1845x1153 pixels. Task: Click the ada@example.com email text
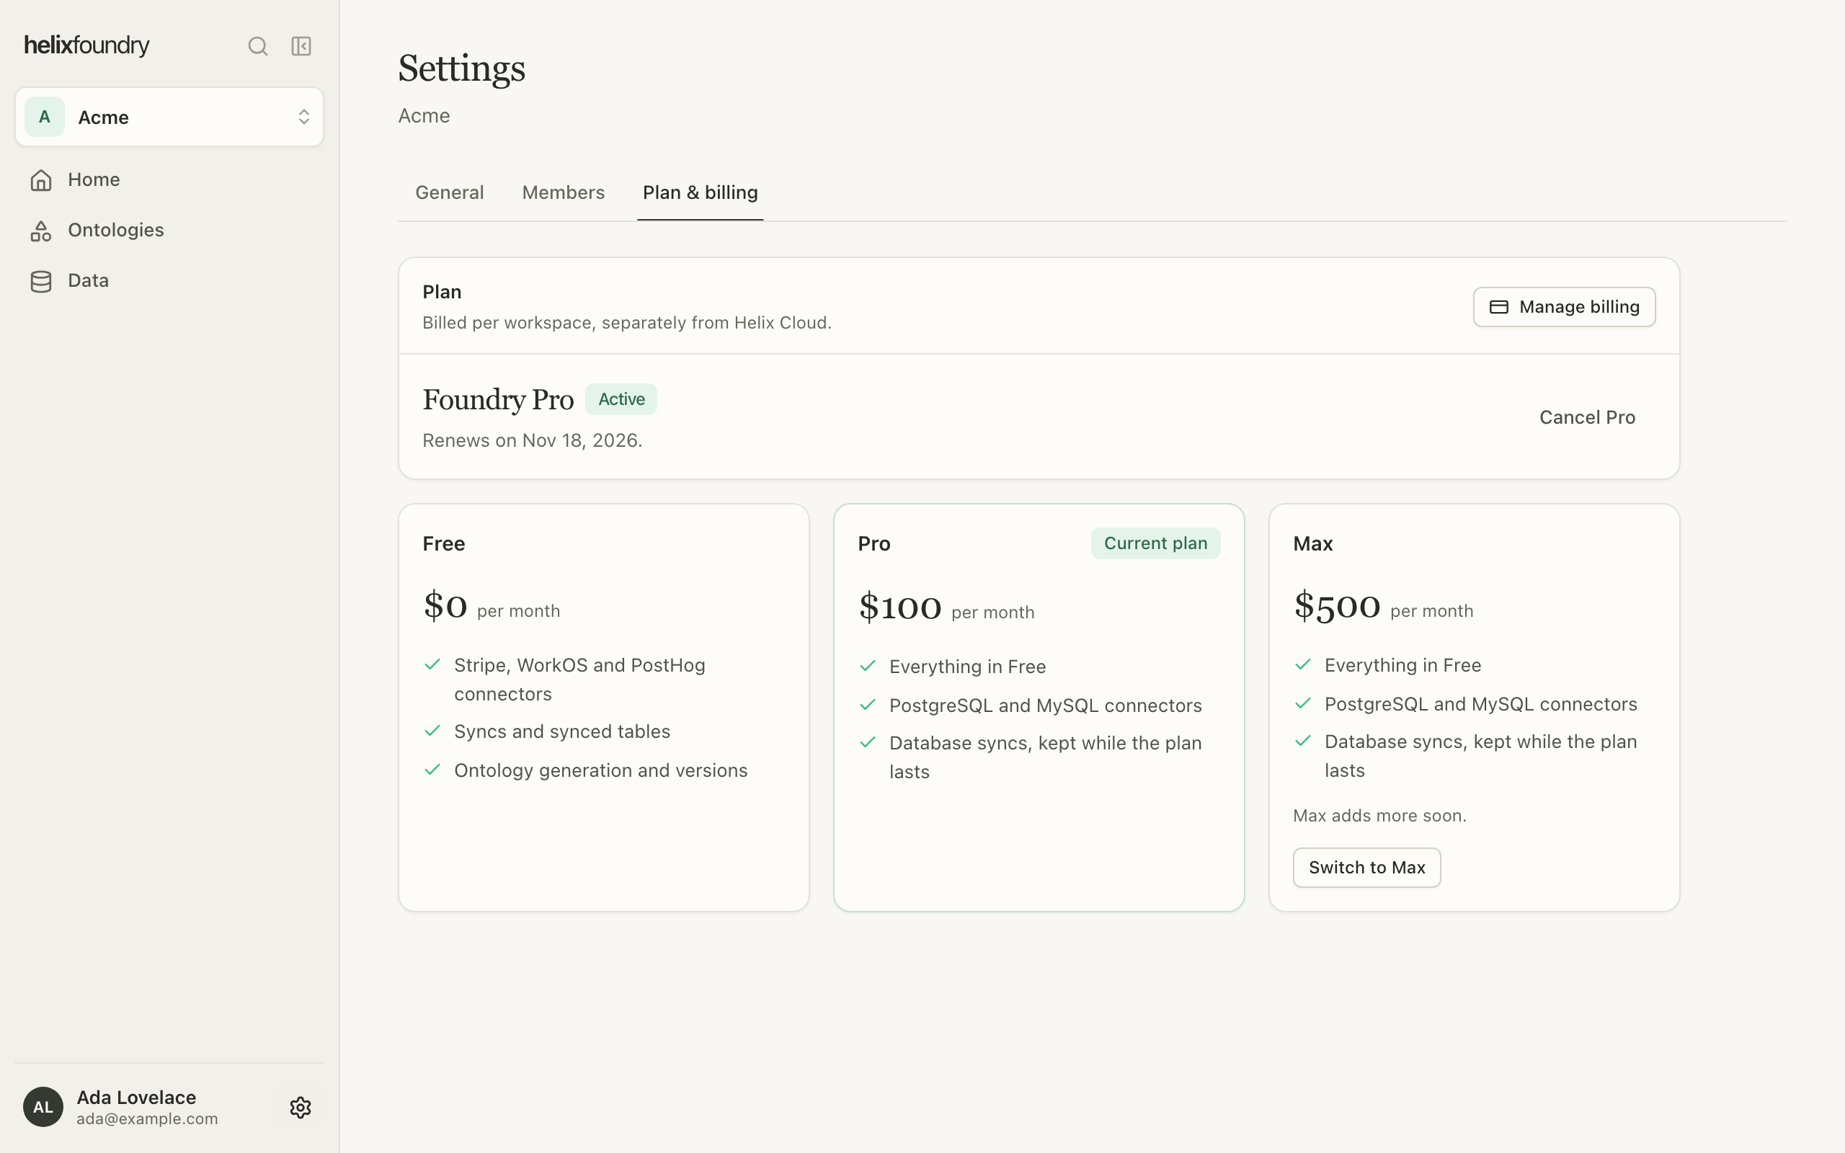click(x=147, y=1118)
